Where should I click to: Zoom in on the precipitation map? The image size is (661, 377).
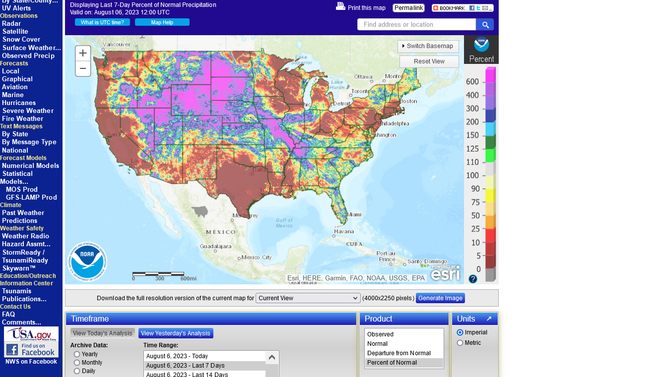click(x=83, y=54)
